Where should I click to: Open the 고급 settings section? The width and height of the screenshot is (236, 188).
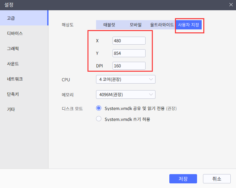point(24,18)
